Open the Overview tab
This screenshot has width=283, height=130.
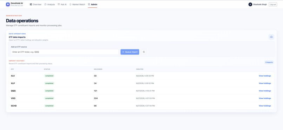(35, 4)
